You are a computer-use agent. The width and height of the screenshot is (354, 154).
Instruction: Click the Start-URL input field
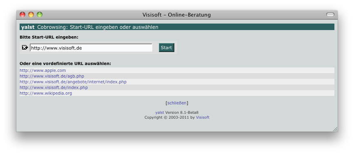click(x=91, y=48)
